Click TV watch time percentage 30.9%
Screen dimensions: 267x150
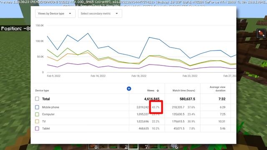[191, 121]
